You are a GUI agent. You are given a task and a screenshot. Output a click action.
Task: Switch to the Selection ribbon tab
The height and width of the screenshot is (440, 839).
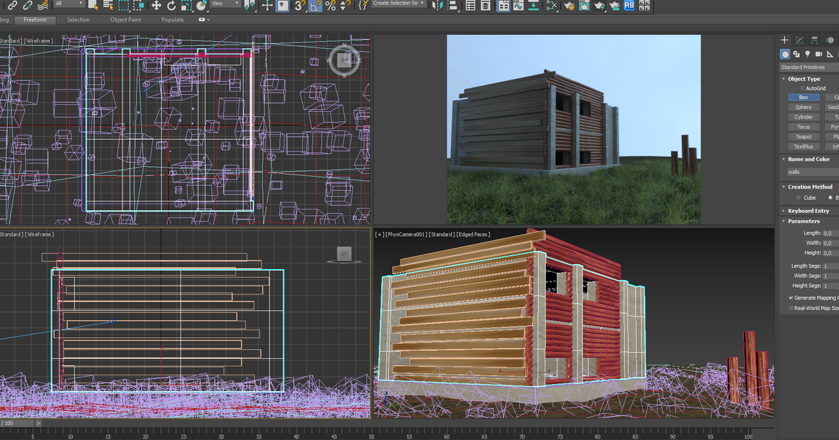tap(78, 20)
